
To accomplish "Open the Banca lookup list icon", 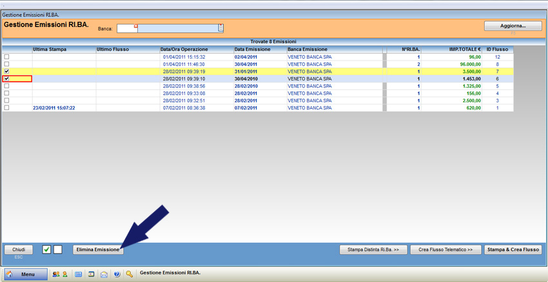I will point(220,28).
